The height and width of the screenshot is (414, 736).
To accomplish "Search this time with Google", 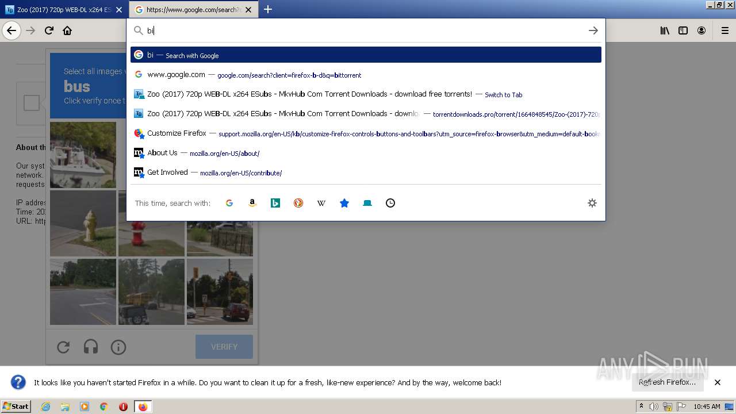I will (229, 203).
